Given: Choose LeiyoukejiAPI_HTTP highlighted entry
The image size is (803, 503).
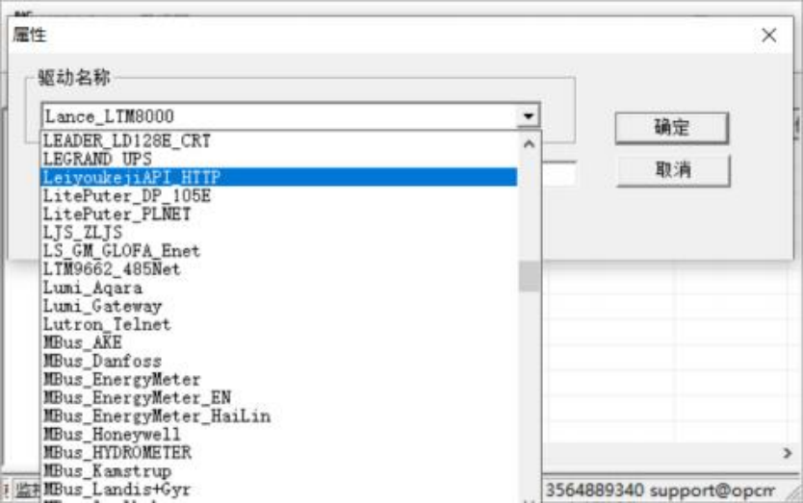Looking at the screenshot, I should tap(279, 177).
